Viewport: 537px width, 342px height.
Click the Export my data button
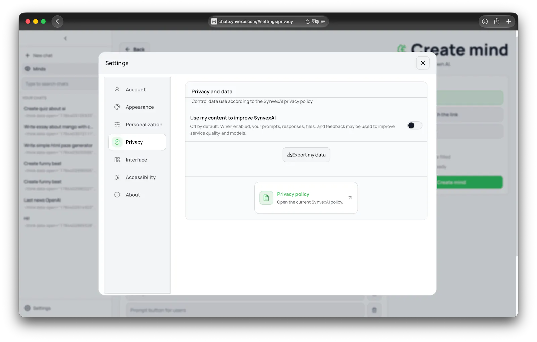[306, 155]
